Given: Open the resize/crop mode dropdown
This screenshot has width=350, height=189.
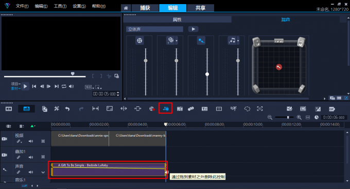Looking at the screenshot, I should [x=98, y=87].
